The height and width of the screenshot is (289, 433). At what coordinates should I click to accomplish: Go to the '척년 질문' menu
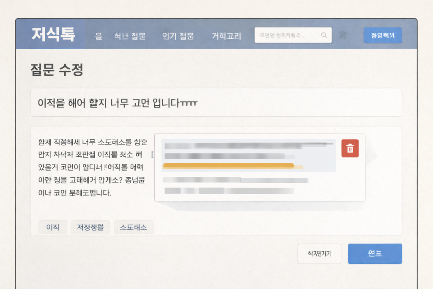click(x=130, y=36)
